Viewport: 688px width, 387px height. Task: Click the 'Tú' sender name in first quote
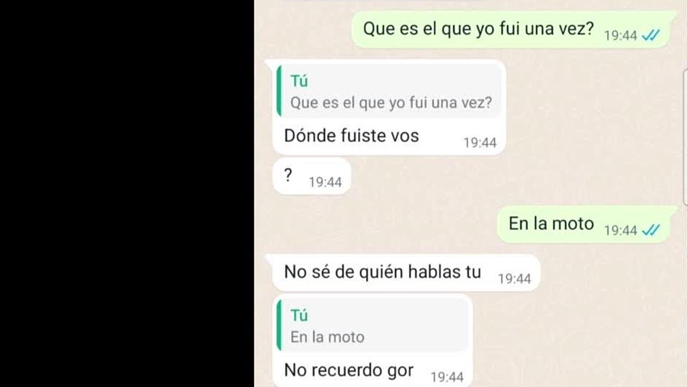pyautogui.click(x=299, y=81)
